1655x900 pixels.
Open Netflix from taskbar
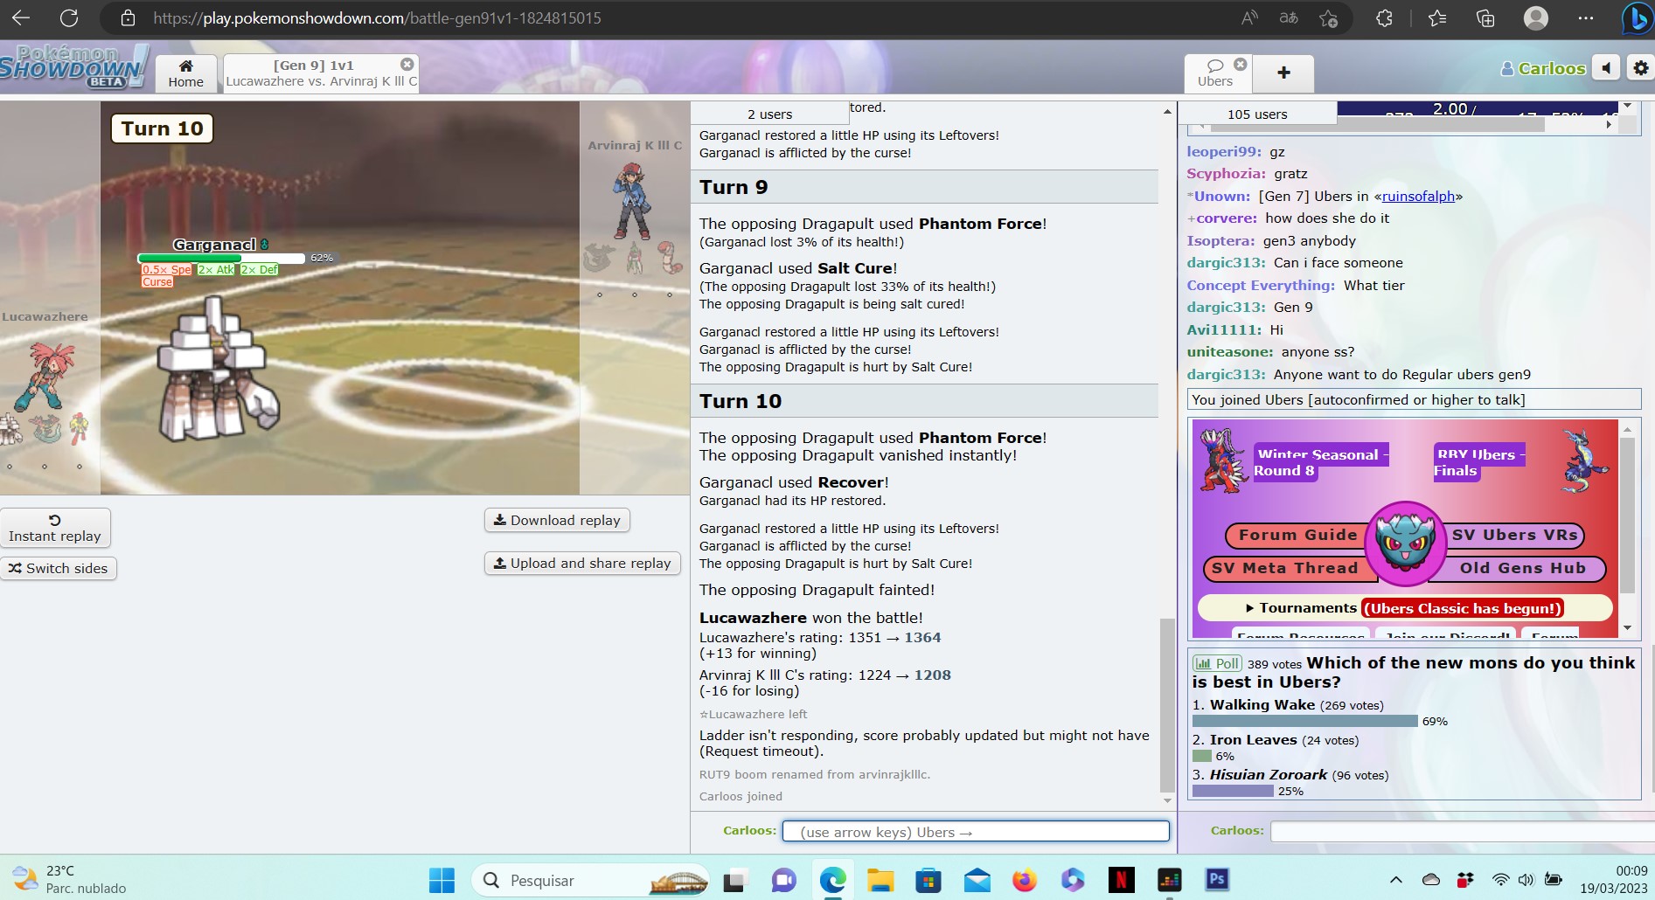(1121, 880)
